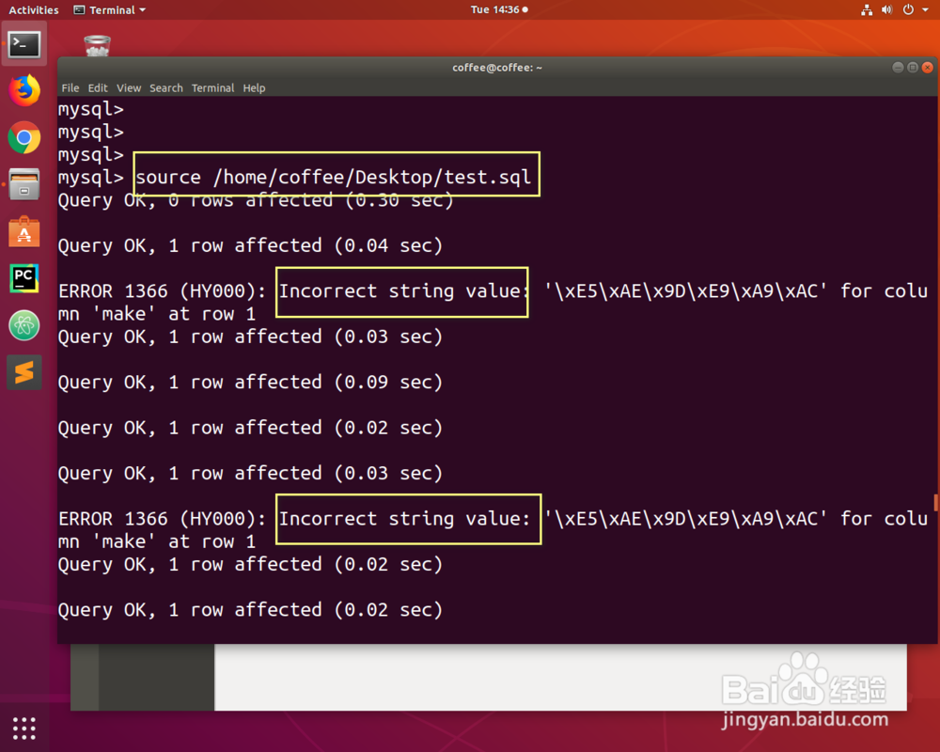940x752 pixels.
Task: Minimize the terminal window
Action: (898, 67)
